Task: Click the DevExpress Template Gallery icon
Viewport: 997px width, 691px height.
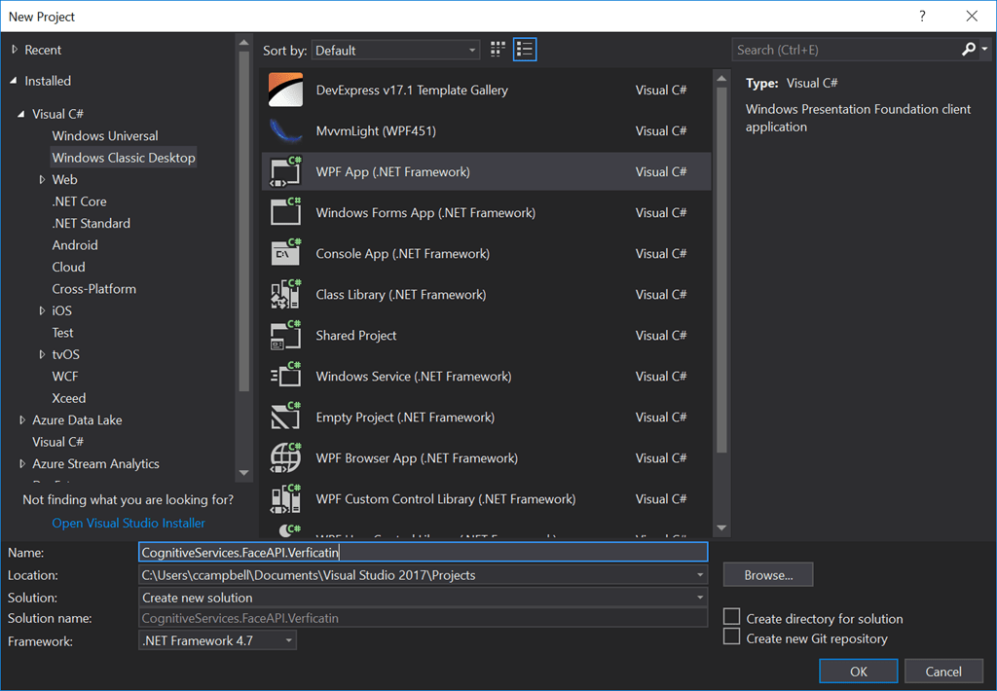Action: (285, 90)
